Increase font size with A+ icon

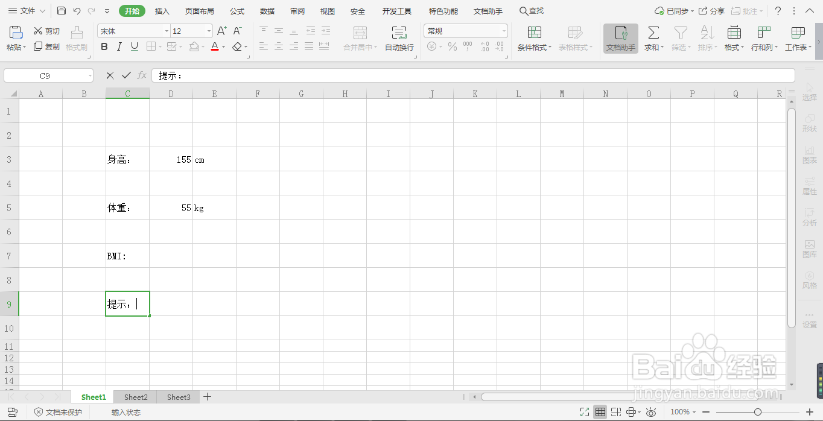point(222,31)
